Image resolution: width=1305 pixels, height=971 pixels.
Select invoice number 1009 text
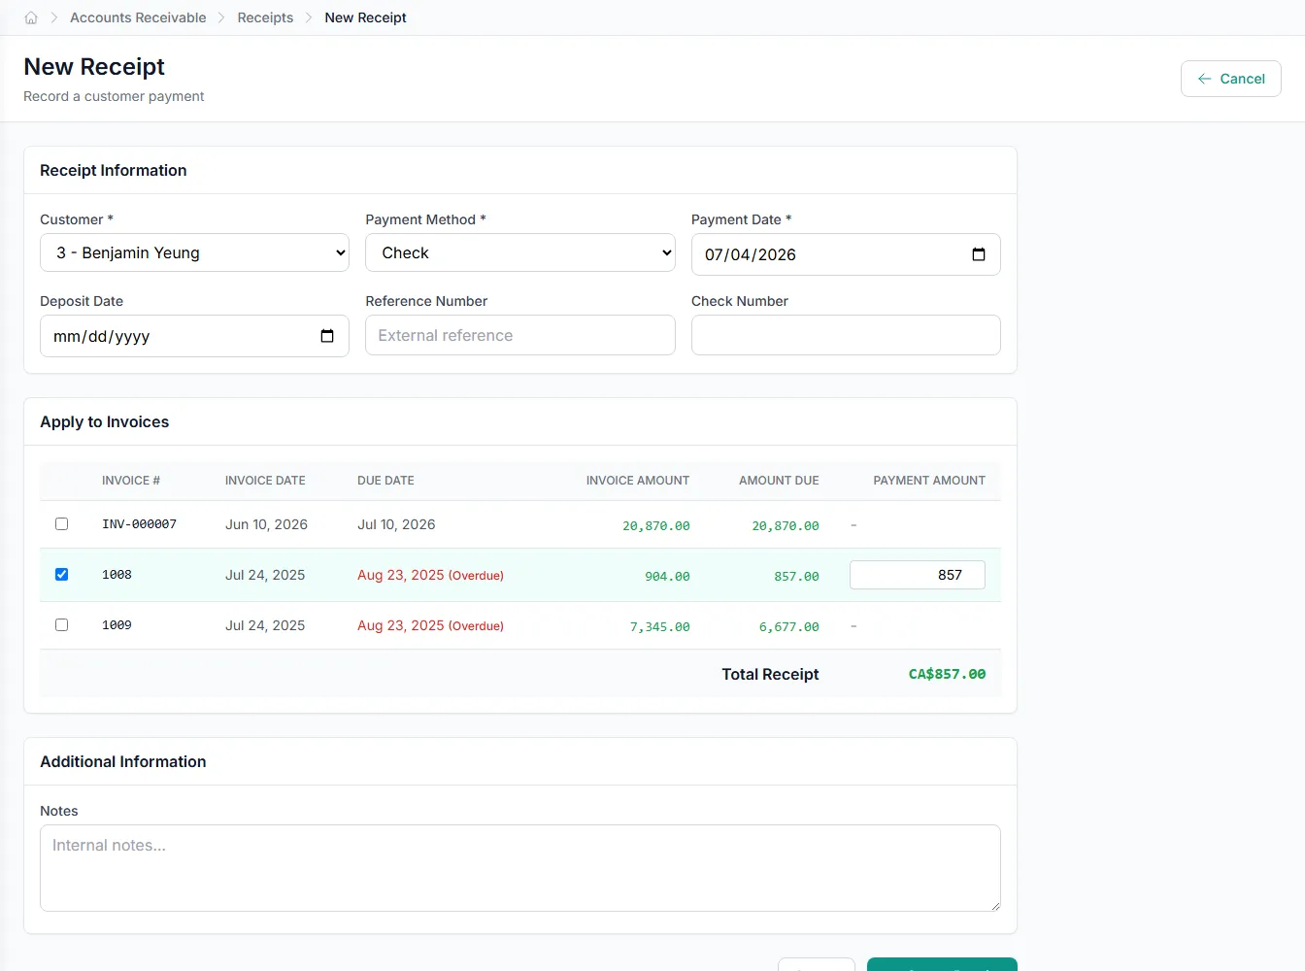(x=117, y=625)
